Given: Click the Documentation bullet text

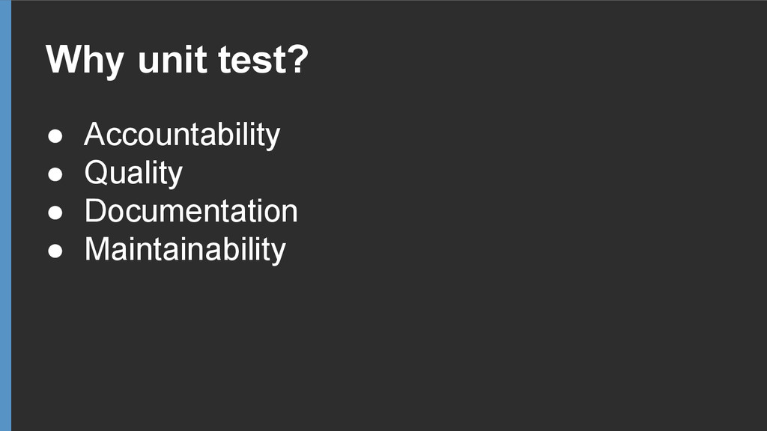Looking at the screenshot, I should click(191, 211).
